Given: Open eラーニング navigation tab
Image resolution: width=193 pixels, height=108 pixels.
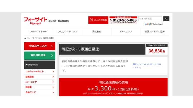Looking at the screenshot, I should [x=126, y=32].
